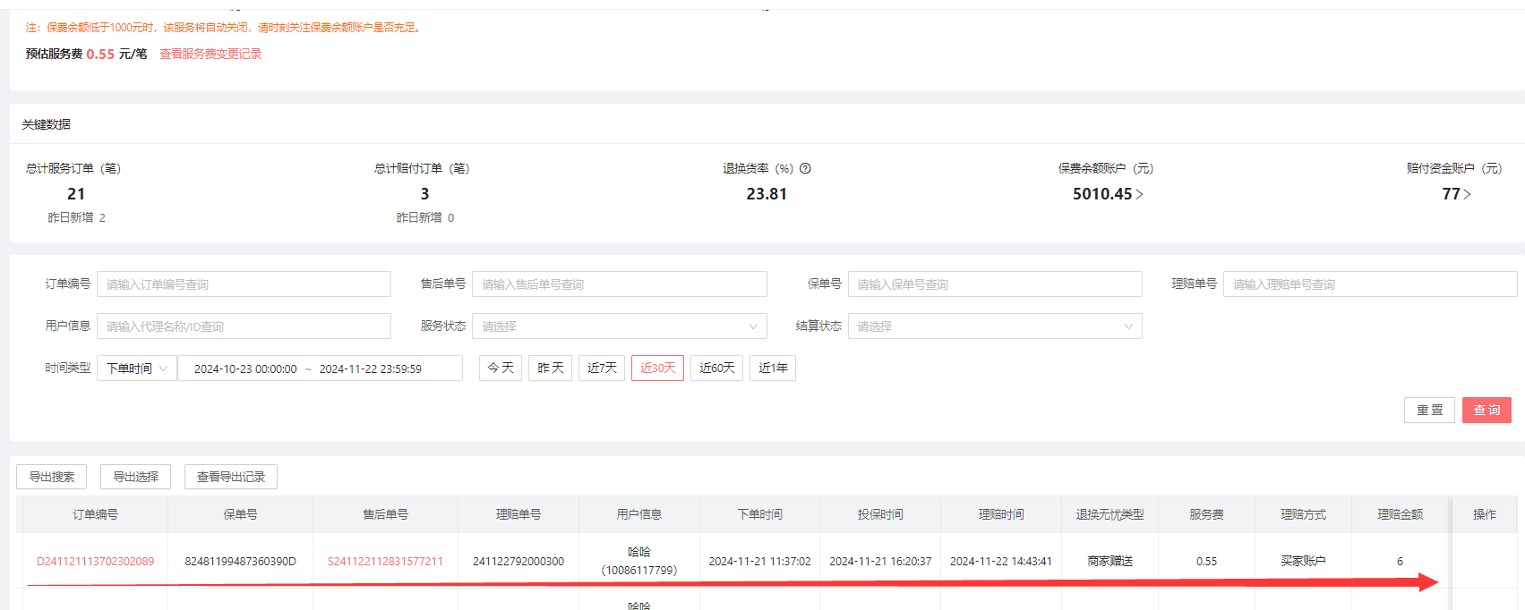Click the 导出搜索 button
The height and width of the screenshot is (610, 1525).
pos(52,477)
